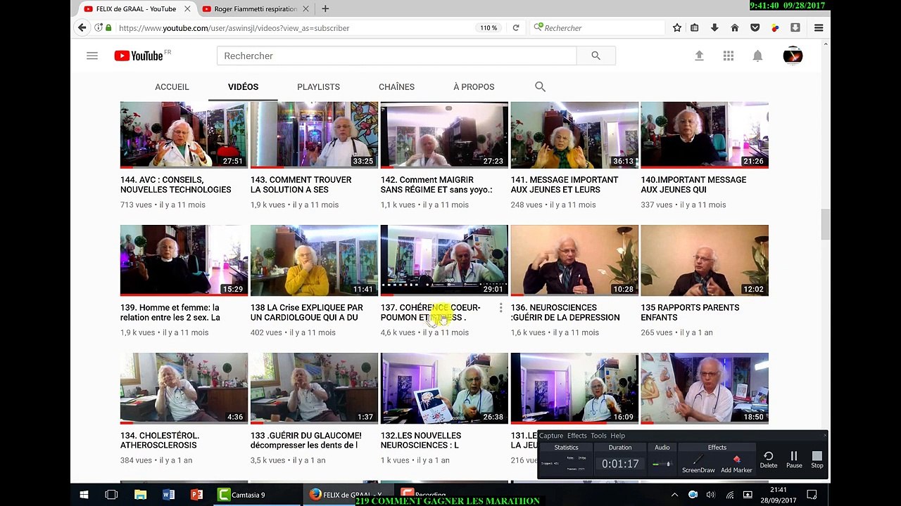Open Camtasia 9 from the taskbar
The width and height of the screenshot is (901, 506).
(242, 494)
